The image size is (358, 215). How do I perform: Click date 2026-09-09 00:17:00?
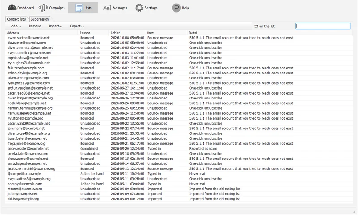pos(128,199)
